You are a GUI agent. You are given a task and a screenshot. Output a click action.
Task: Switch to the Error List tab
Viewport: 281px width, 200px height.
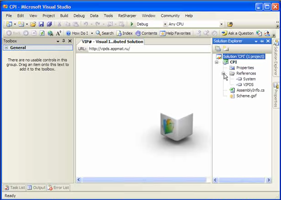pyautogui.click(x=58, y=188)
